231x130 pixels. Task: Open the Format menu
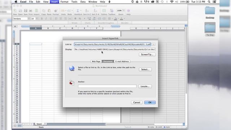pyautogui.click(x=64, y=2)
